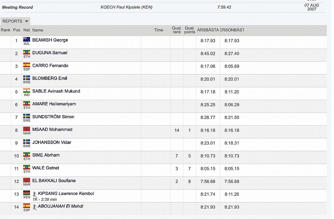Select SIME Abrham name
This screenshot has height=219, width=334.
click(46, 155)
